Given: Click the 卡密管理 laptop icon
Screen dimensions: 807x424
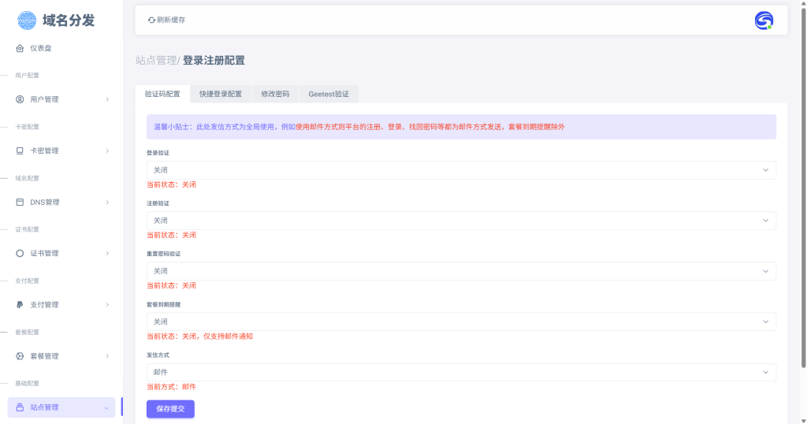Looking at the screenshot, I should [x=20, y=151].
